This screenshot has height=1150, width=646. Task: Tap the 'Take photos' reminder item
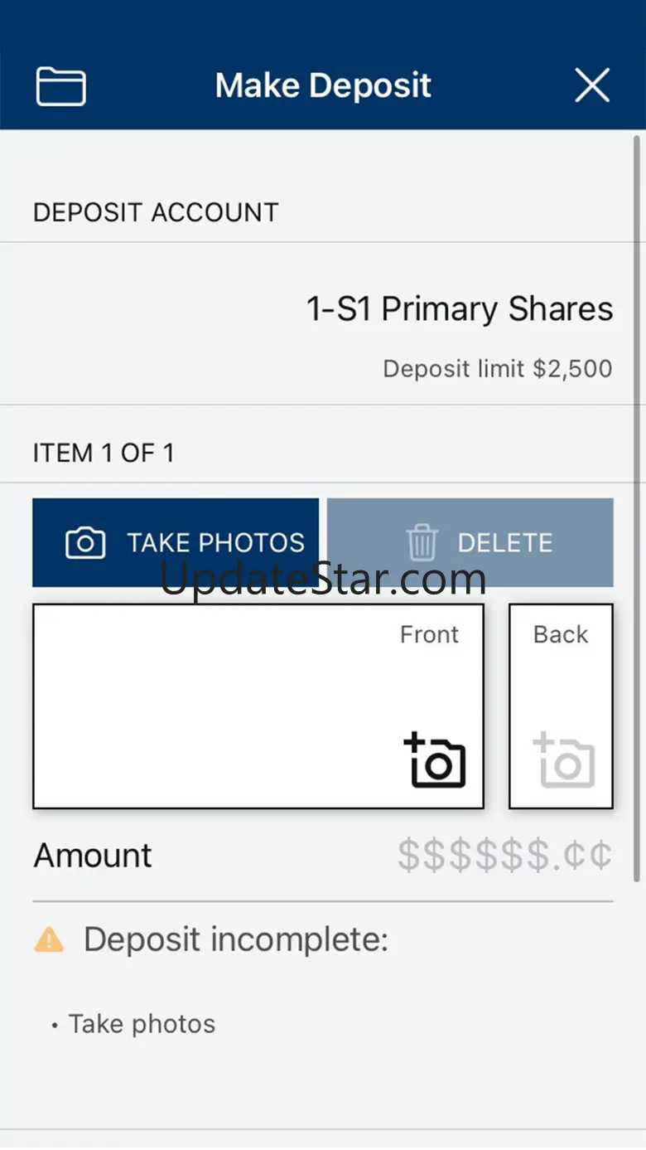click(142, 1024)
